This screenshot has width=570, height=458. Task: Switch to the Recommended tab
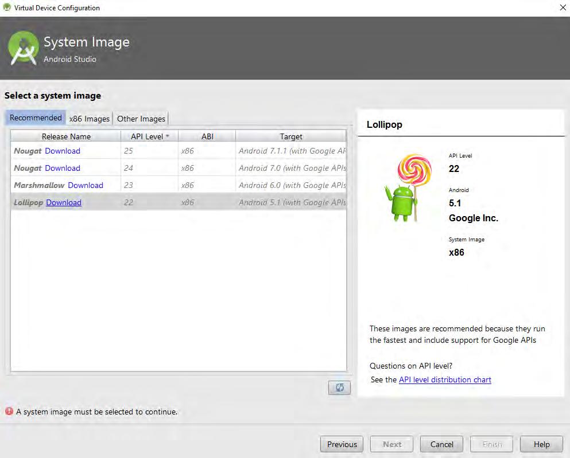point(36,118)
